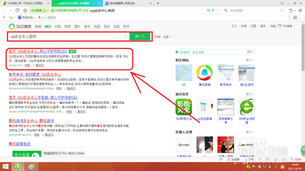Expand the 其他人还搜 section

point(250,132)
